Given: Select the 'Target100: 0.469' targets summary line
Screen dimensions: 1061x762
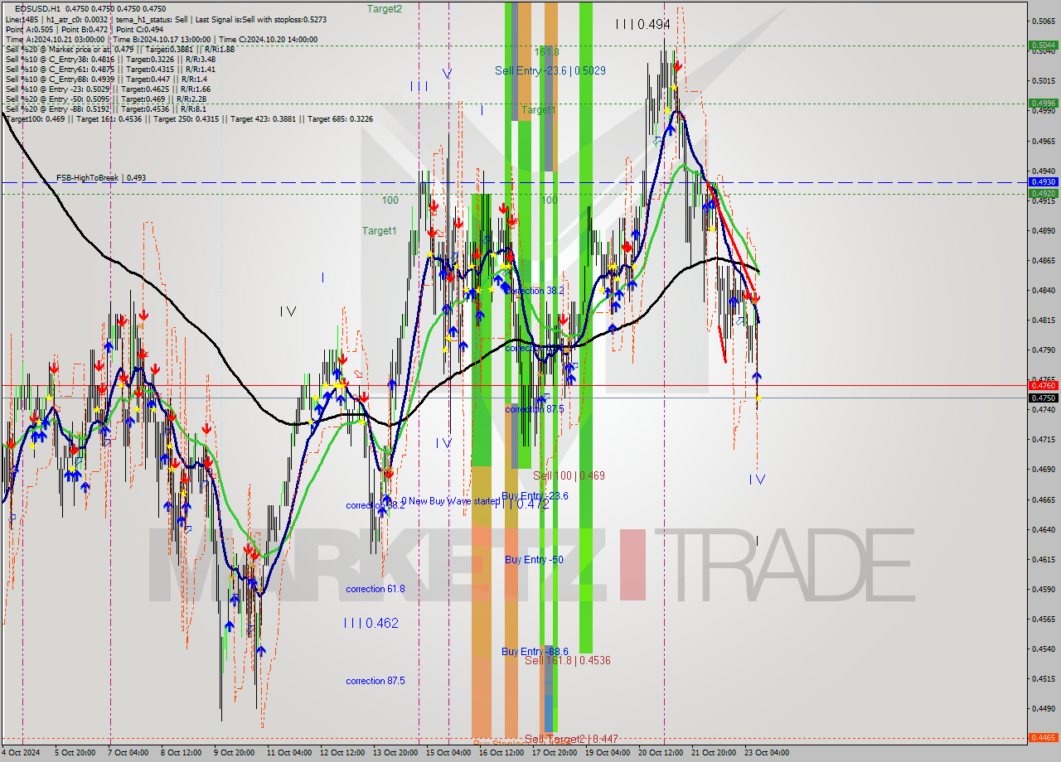Looking at the screenshot, I should (x=189, y=119).
